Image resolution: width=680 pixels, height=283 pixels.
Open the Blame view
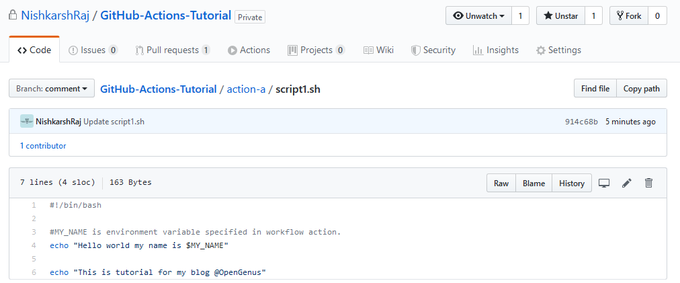pyautogui.click(x=534, y=183)
